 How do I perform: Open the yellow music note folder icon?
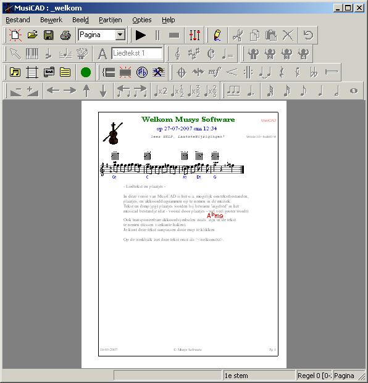15,72
